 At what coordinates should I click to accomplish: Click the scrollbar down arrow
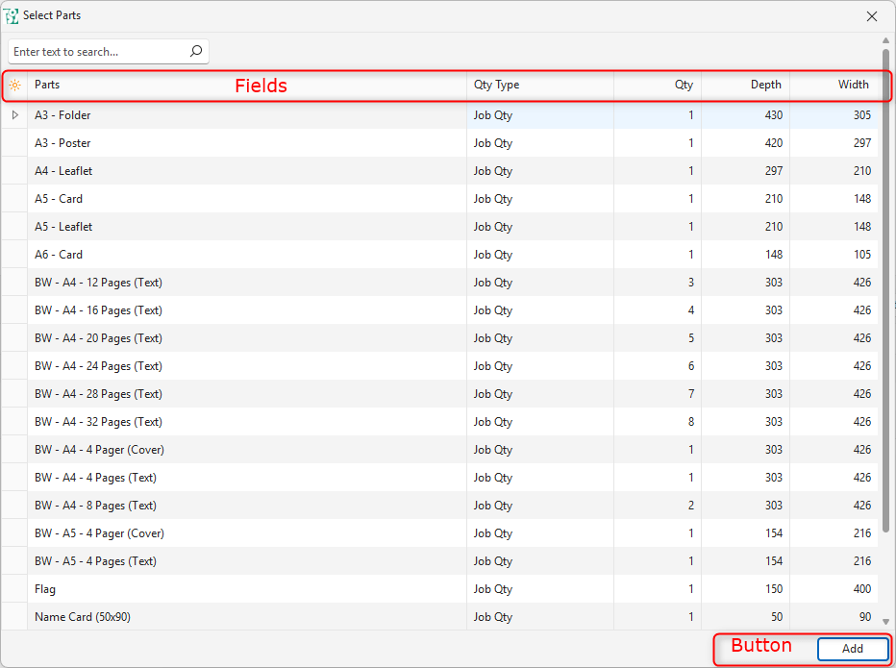(885, 621)
